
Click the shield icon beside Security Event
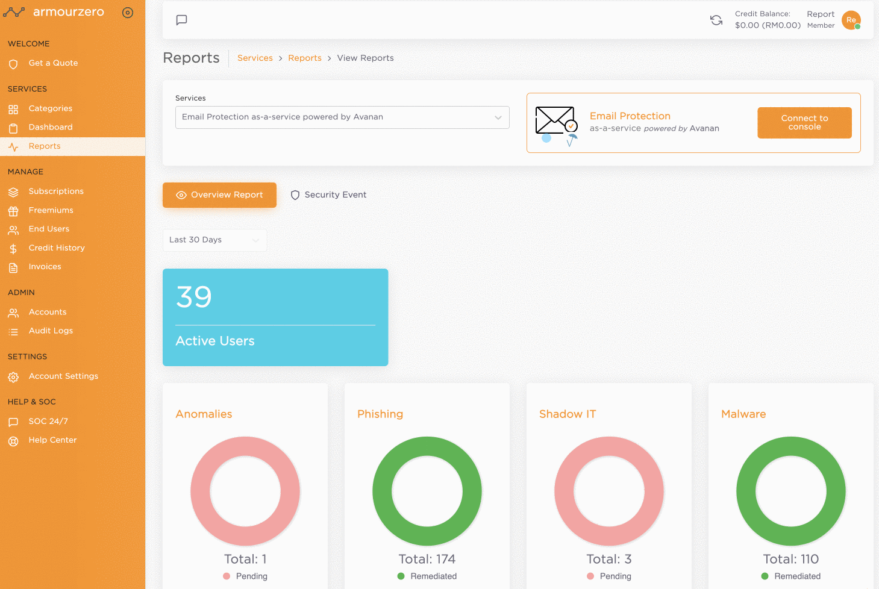295,195
